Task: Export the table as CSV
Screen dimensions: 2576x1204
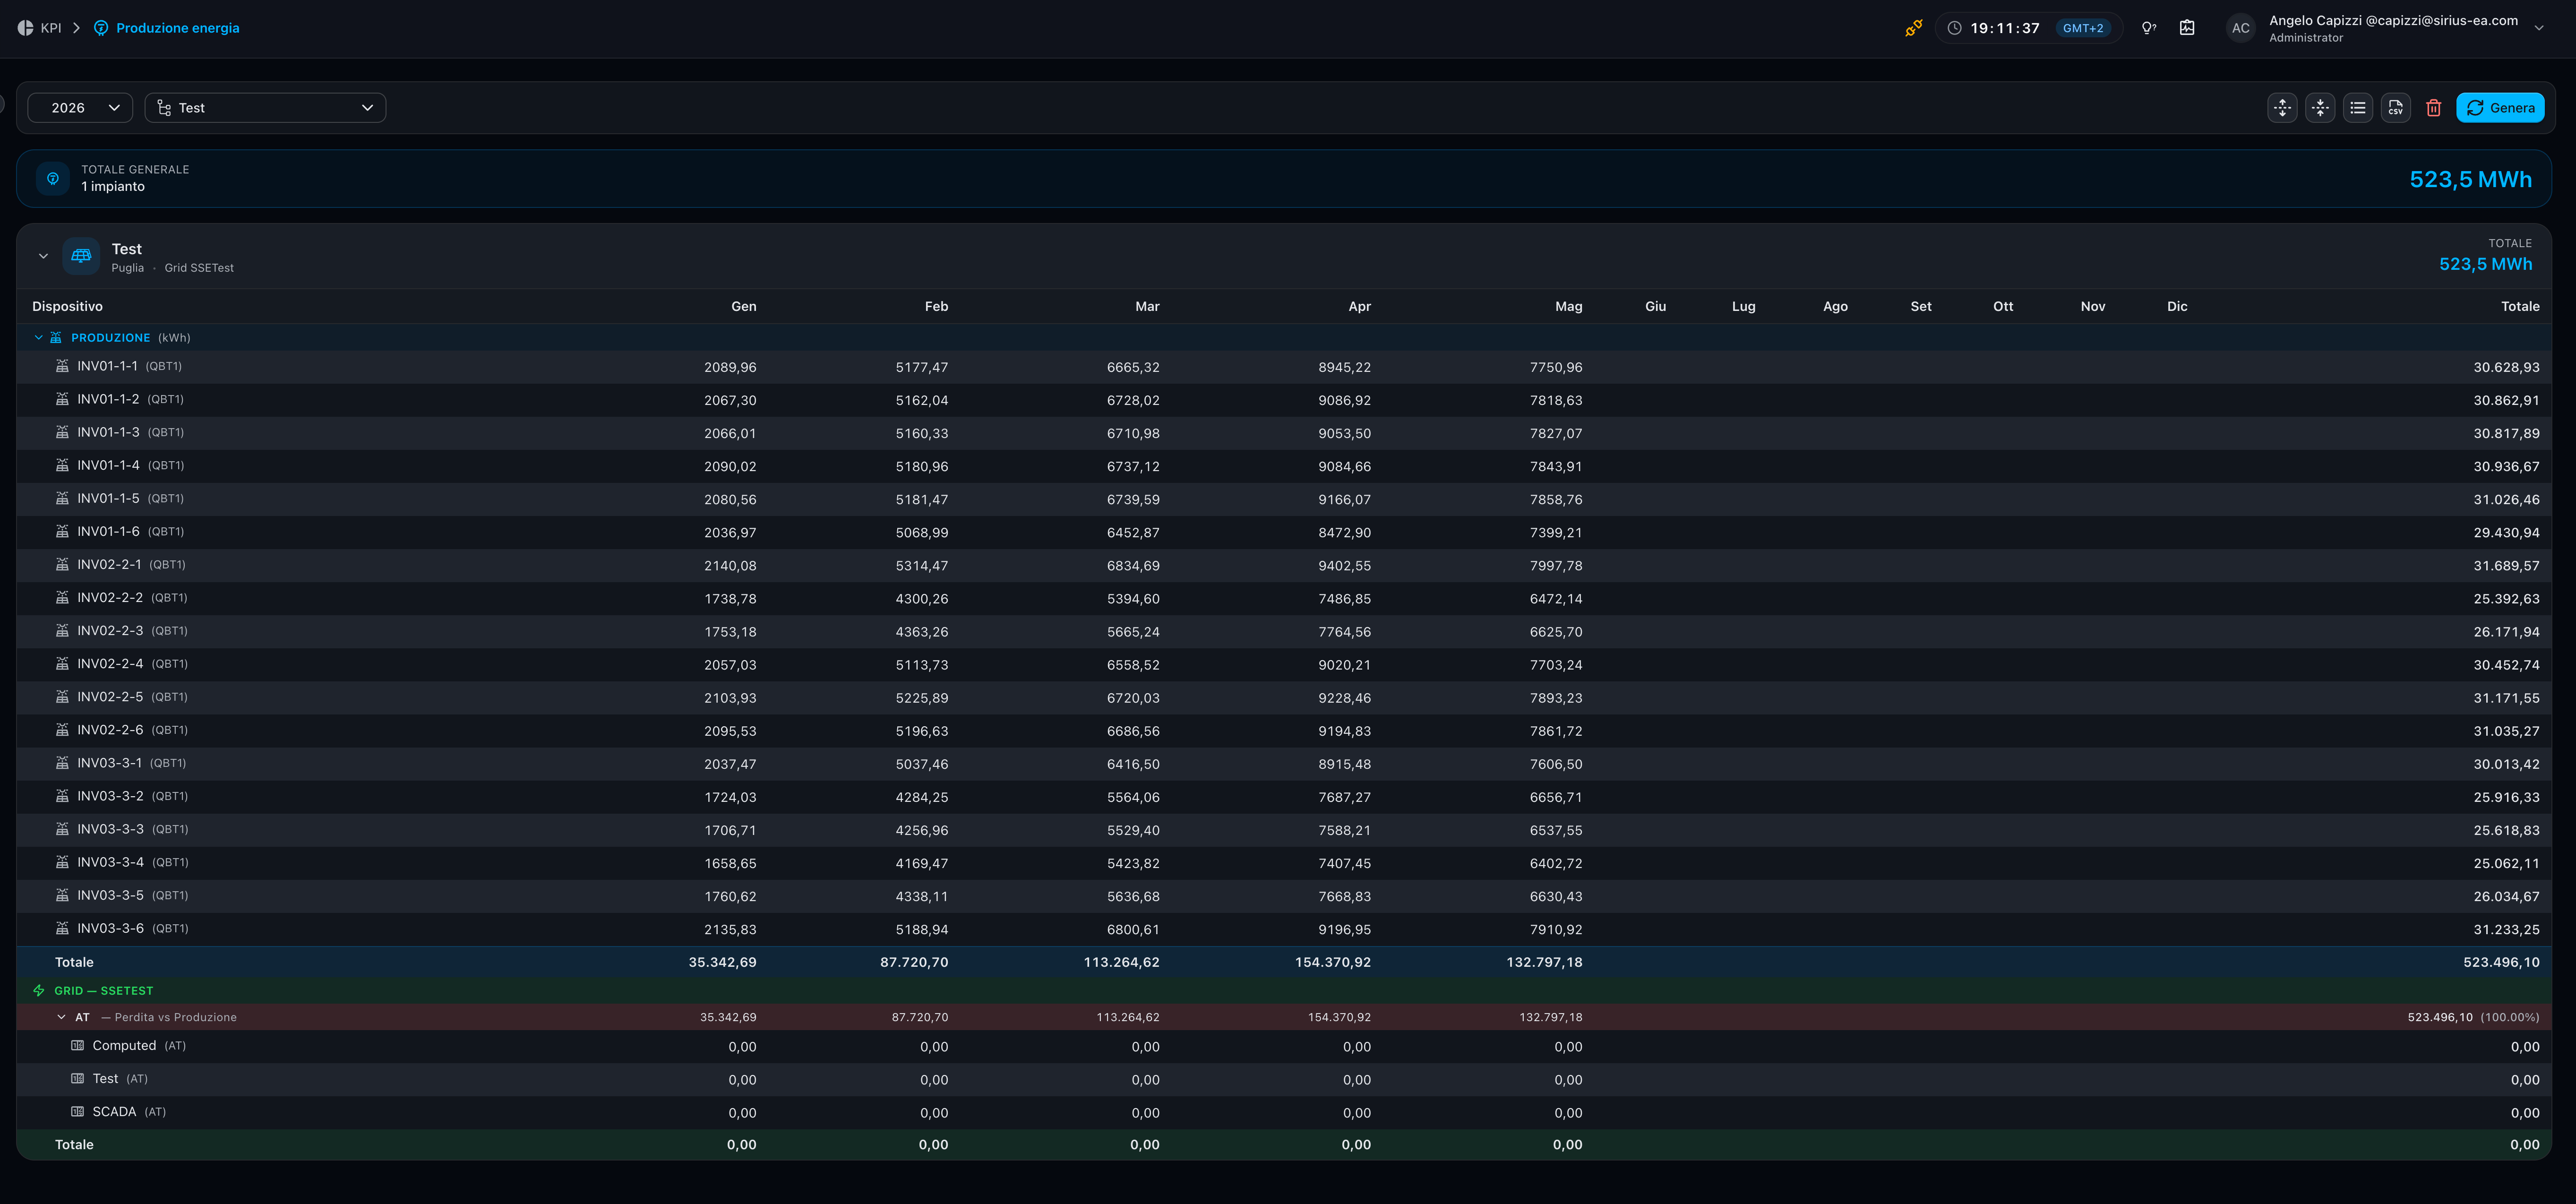Action: [x=2396, y=108]
